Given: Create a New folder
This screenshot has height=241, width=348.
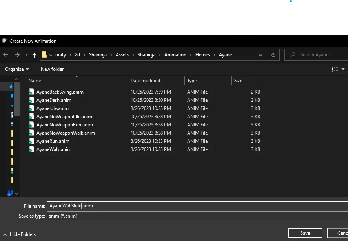Looking at the screenshot, I should pyautogui.click(x=52, y=69).
